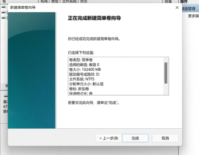Viewport: 199px width, 155px height.
Task: Select the 选择的磁盘: 磁盘 0 line
Action: (84, 65)
